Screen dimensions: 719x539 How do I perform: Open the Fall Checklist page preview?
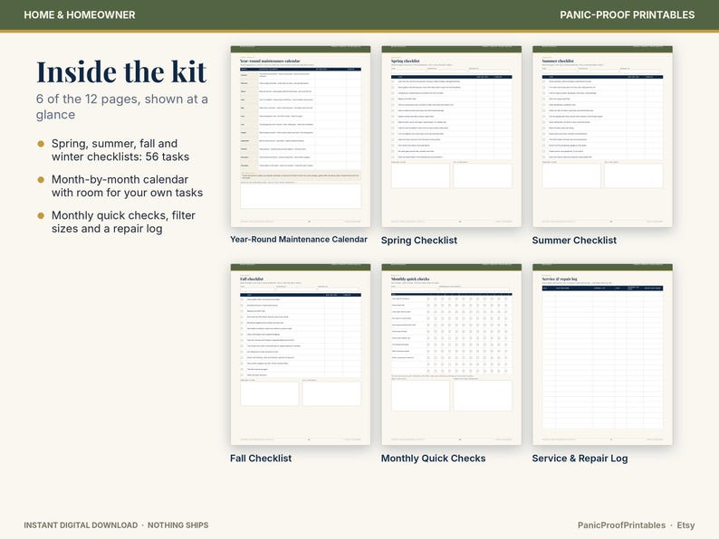[x=301, y=355]
